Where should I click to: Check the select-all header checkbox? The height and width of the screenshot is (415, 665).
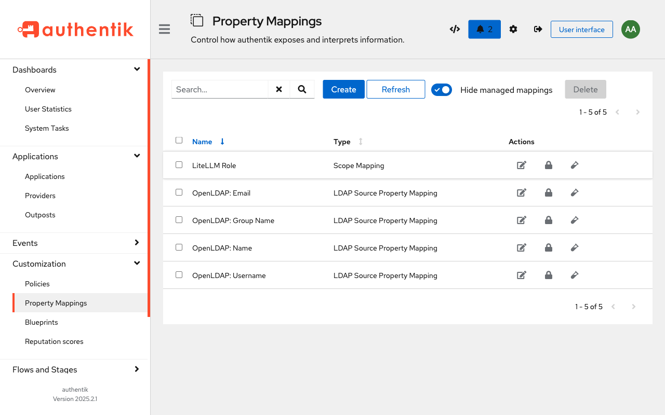tap(179, 140)
